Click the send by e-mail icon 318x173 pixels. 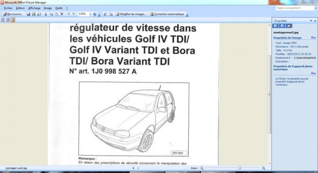tap(39, 14)
